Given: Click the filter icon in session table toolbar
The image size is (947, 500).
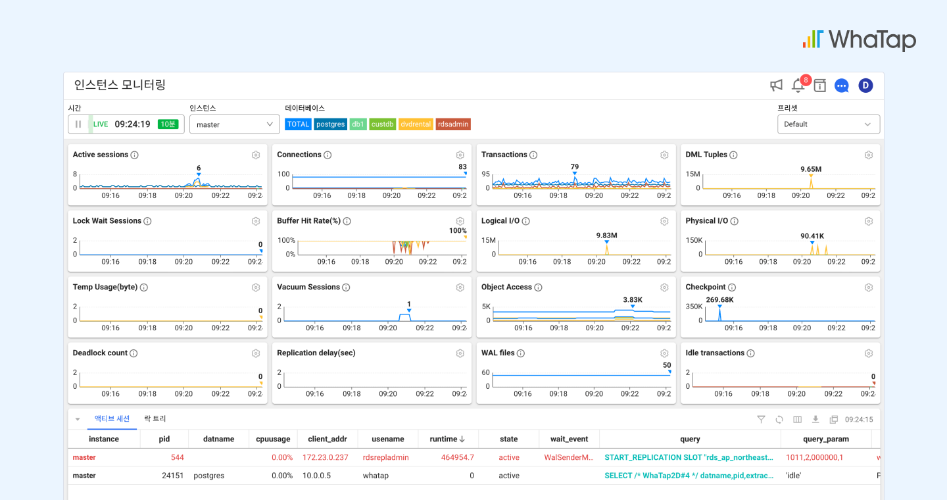Looking at the screenshot, I should pyautogui.click(x=761, y=420).
